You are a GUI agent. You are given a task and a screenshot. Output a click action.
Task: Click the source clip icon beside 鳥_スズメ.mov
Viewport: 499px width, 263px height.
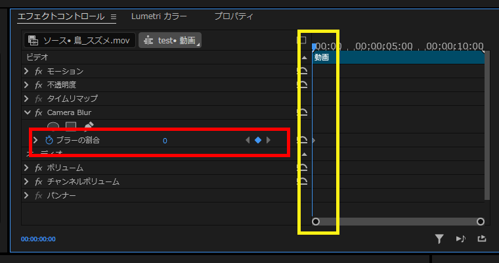tap(33, 41)
